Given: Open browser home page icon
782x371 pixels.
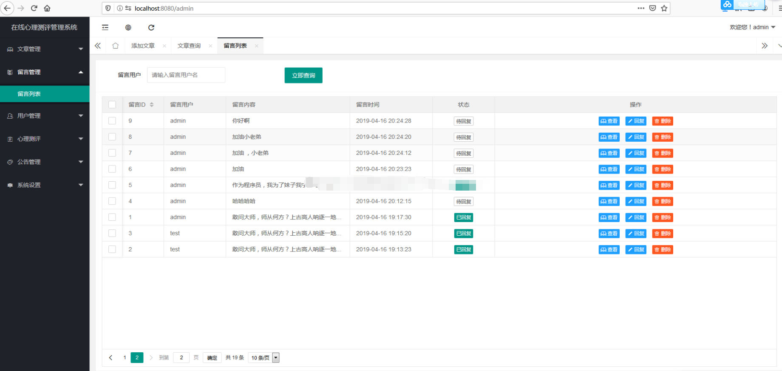Looking at the screenshot, I should pyautogui.click(x=47, y=8).
